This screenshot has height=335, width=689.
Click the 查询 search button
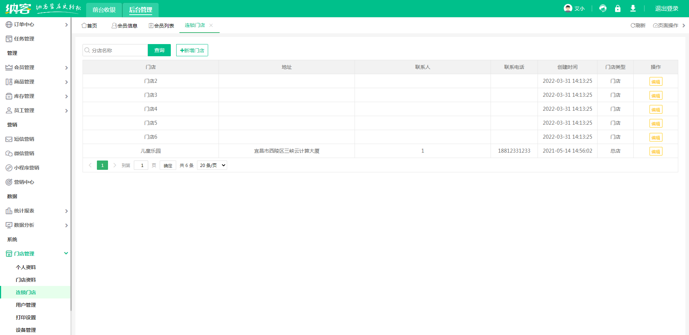159,50
